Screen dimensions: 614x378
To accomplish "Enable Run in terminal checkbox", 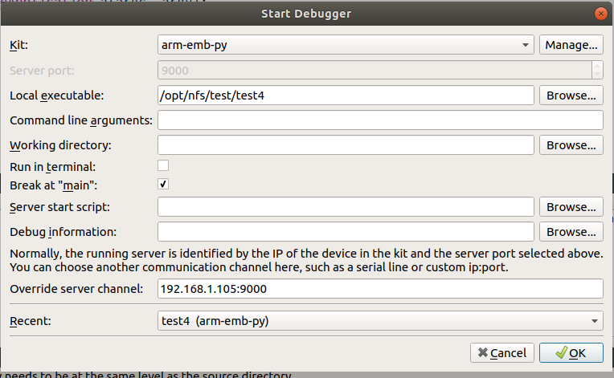I will click(163, 166).
